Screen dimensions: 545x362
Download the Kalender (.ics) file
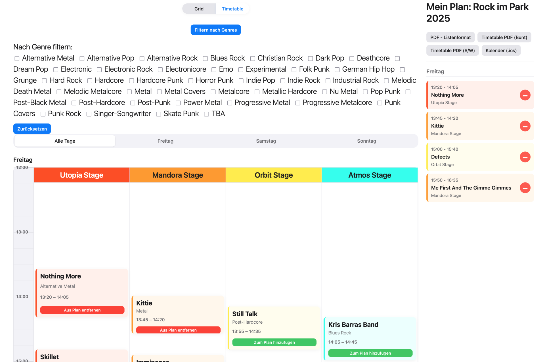pos(501,50)
